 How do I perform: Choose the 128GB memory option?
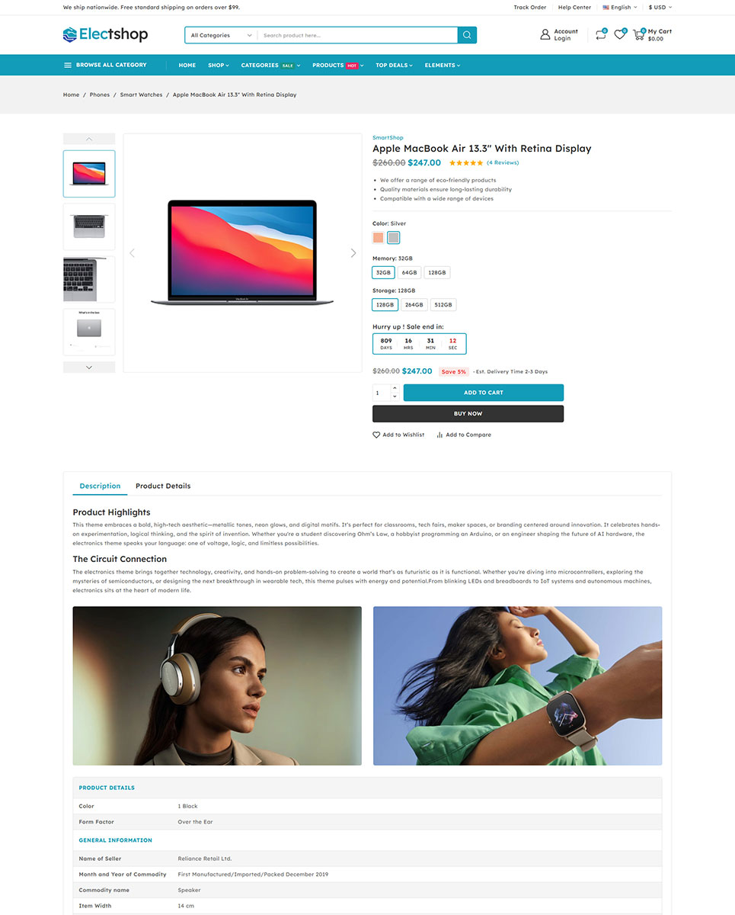coord(436,272)
